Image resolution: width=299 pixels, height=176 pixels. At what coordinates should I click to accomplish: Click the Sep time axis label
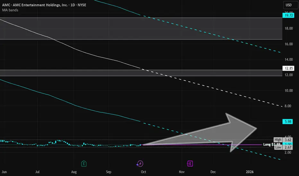coord(108,172)
